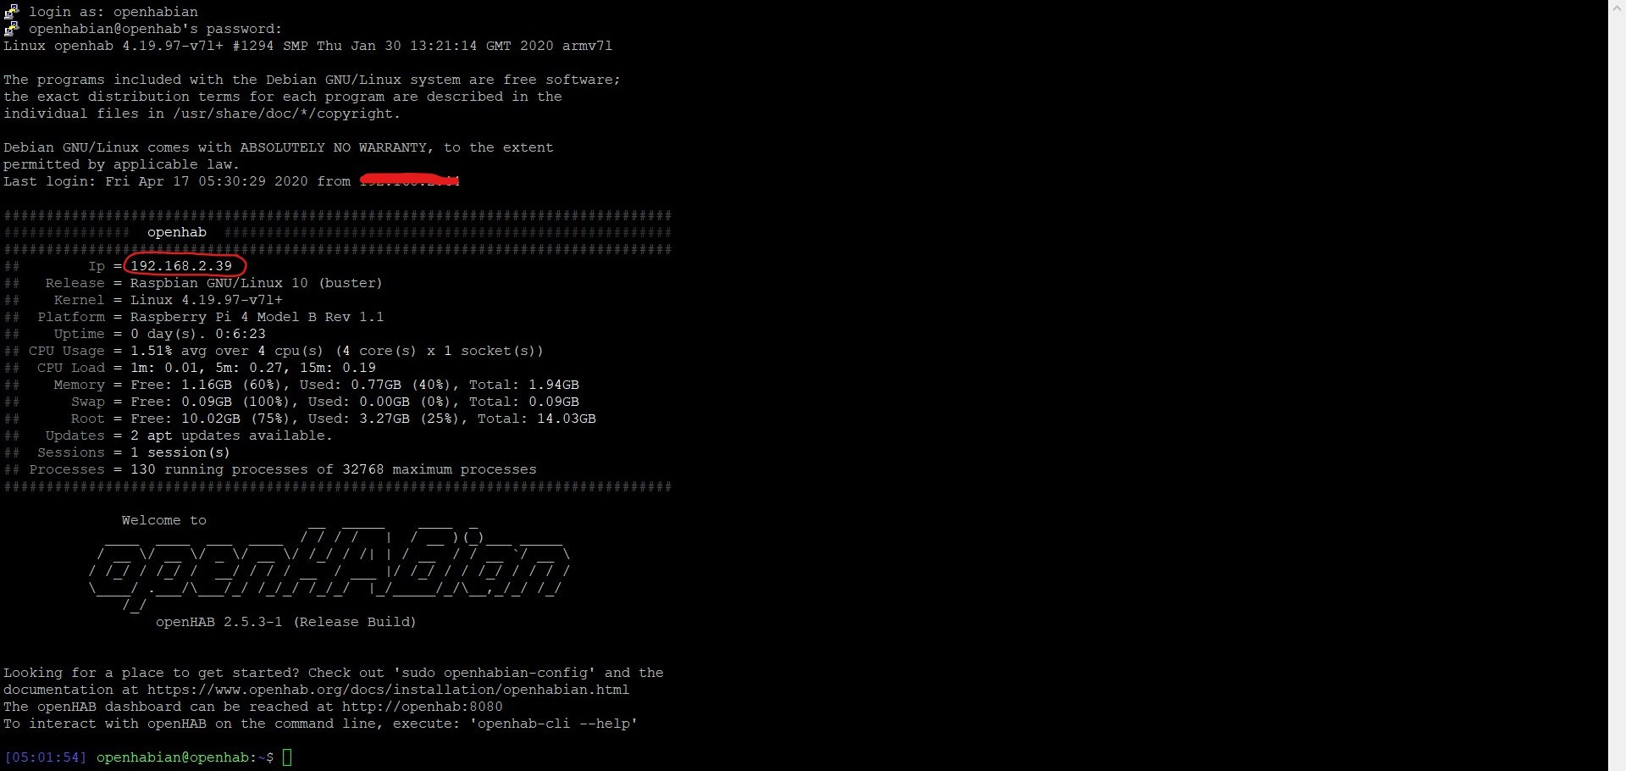This screenshot has width=1626, height=771.
Task: Click the '/usr/share/doc/*/copyright' path
Action: [283, 114]
